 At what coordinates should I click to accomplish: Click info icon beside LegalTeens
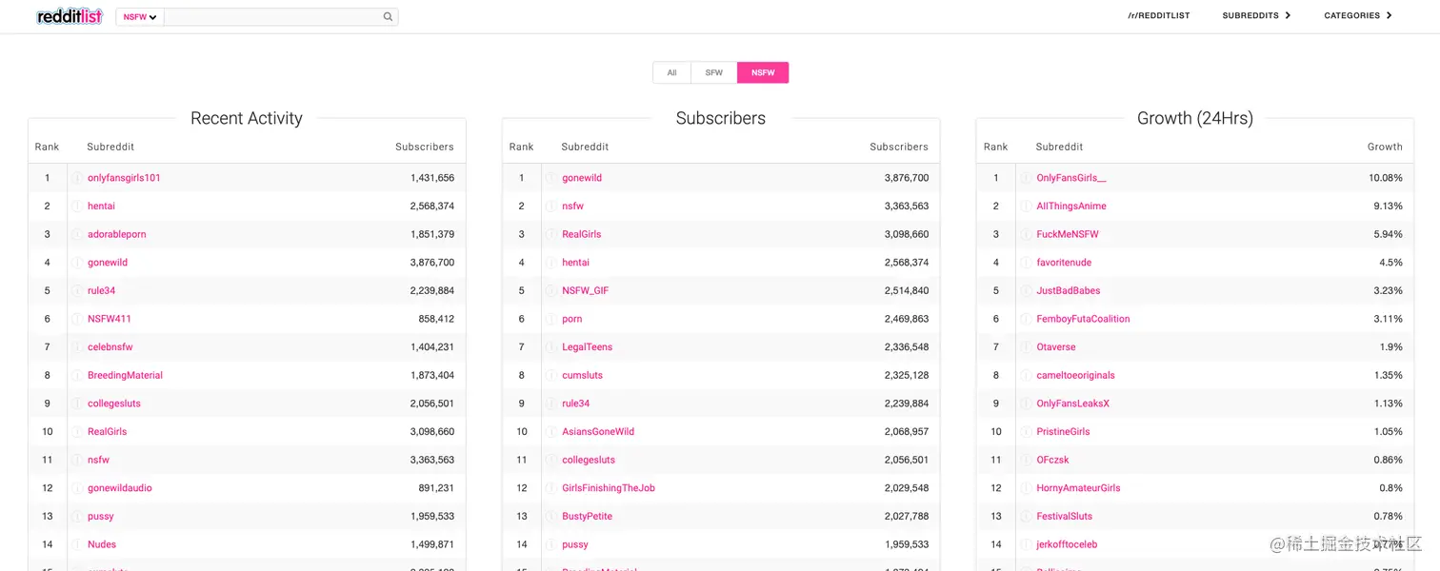550,347
